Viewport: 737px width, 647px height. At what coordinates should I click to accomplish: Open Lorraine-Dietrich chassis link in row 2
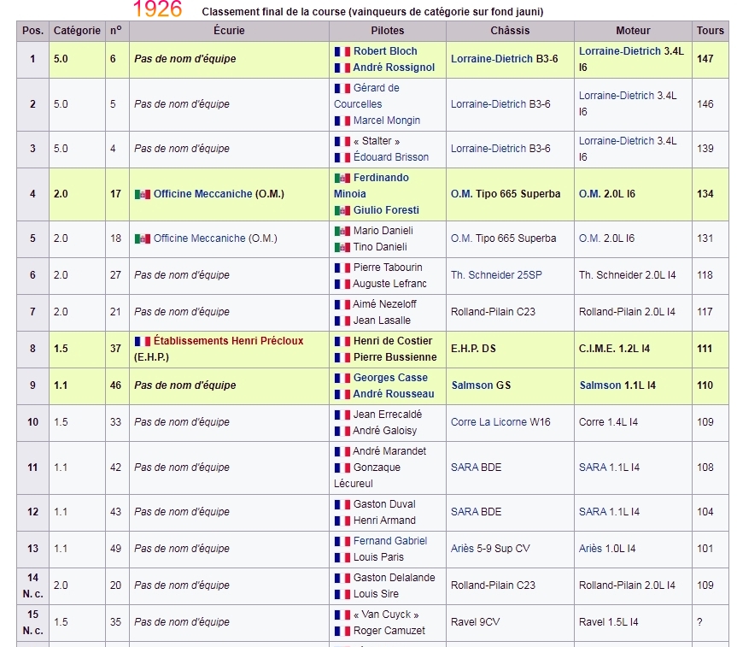488,104
